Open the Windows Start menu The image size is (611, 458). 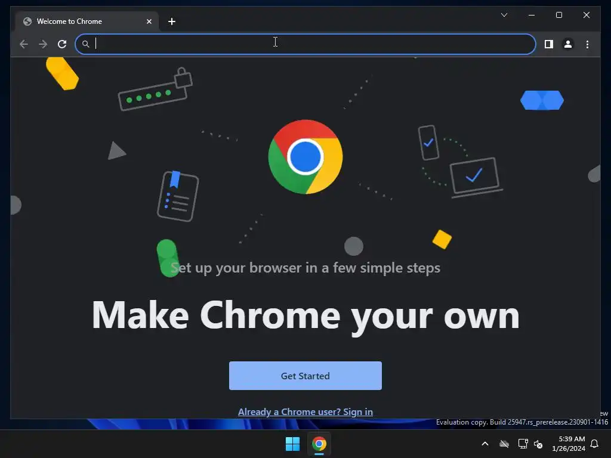[292, 444]
